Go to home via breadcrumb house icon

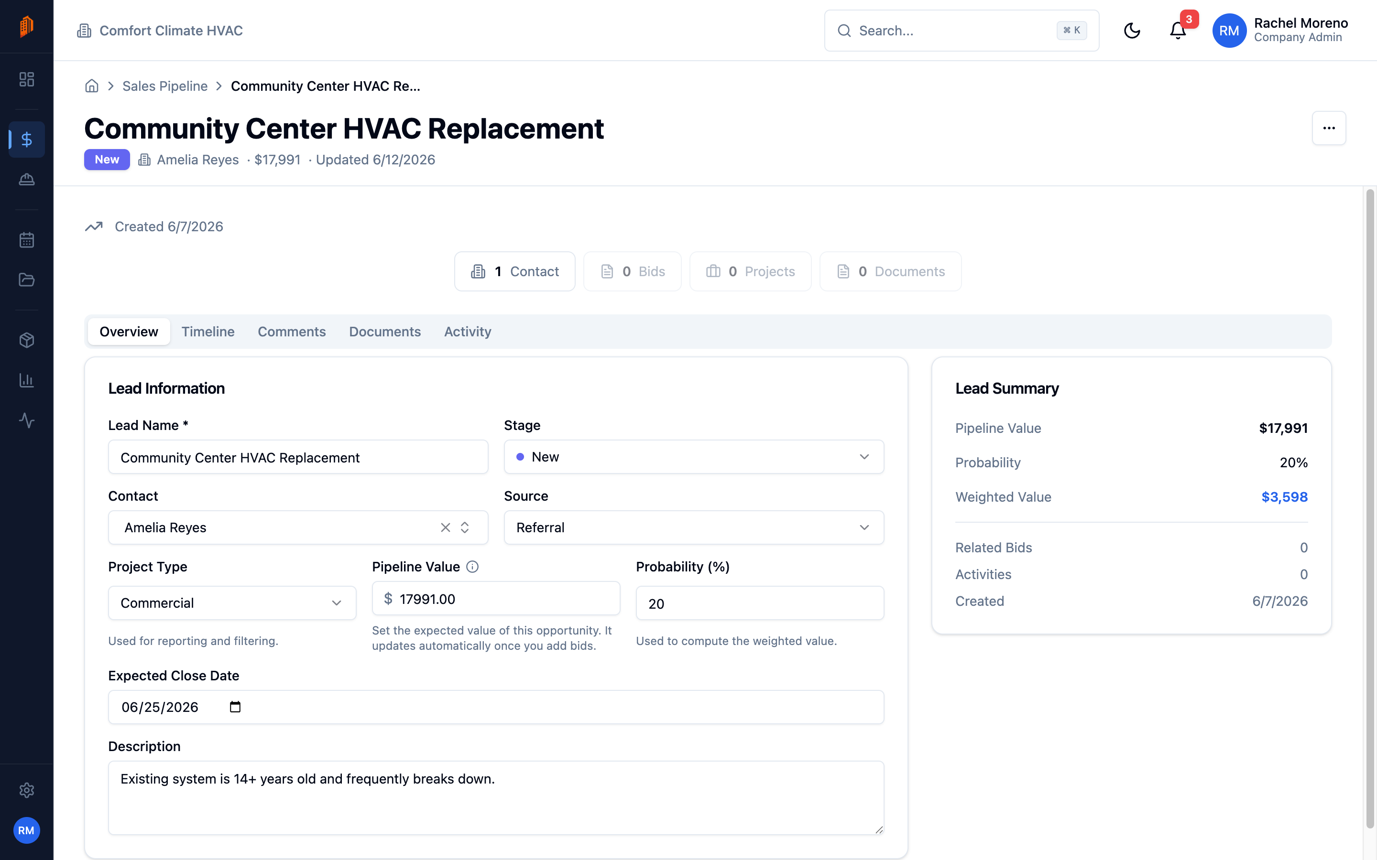click(92, 86)
